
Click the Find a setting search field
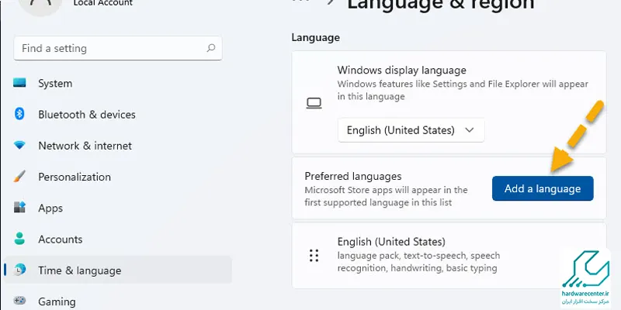(x=118, y=48)
